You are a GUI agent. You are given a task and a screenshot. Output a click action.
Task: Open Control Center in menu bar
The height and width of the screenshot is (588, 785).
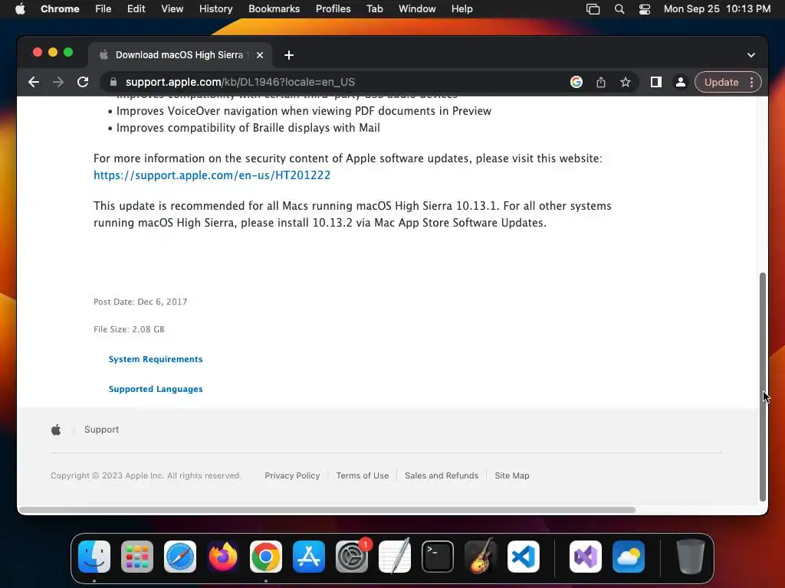(645, 9)
